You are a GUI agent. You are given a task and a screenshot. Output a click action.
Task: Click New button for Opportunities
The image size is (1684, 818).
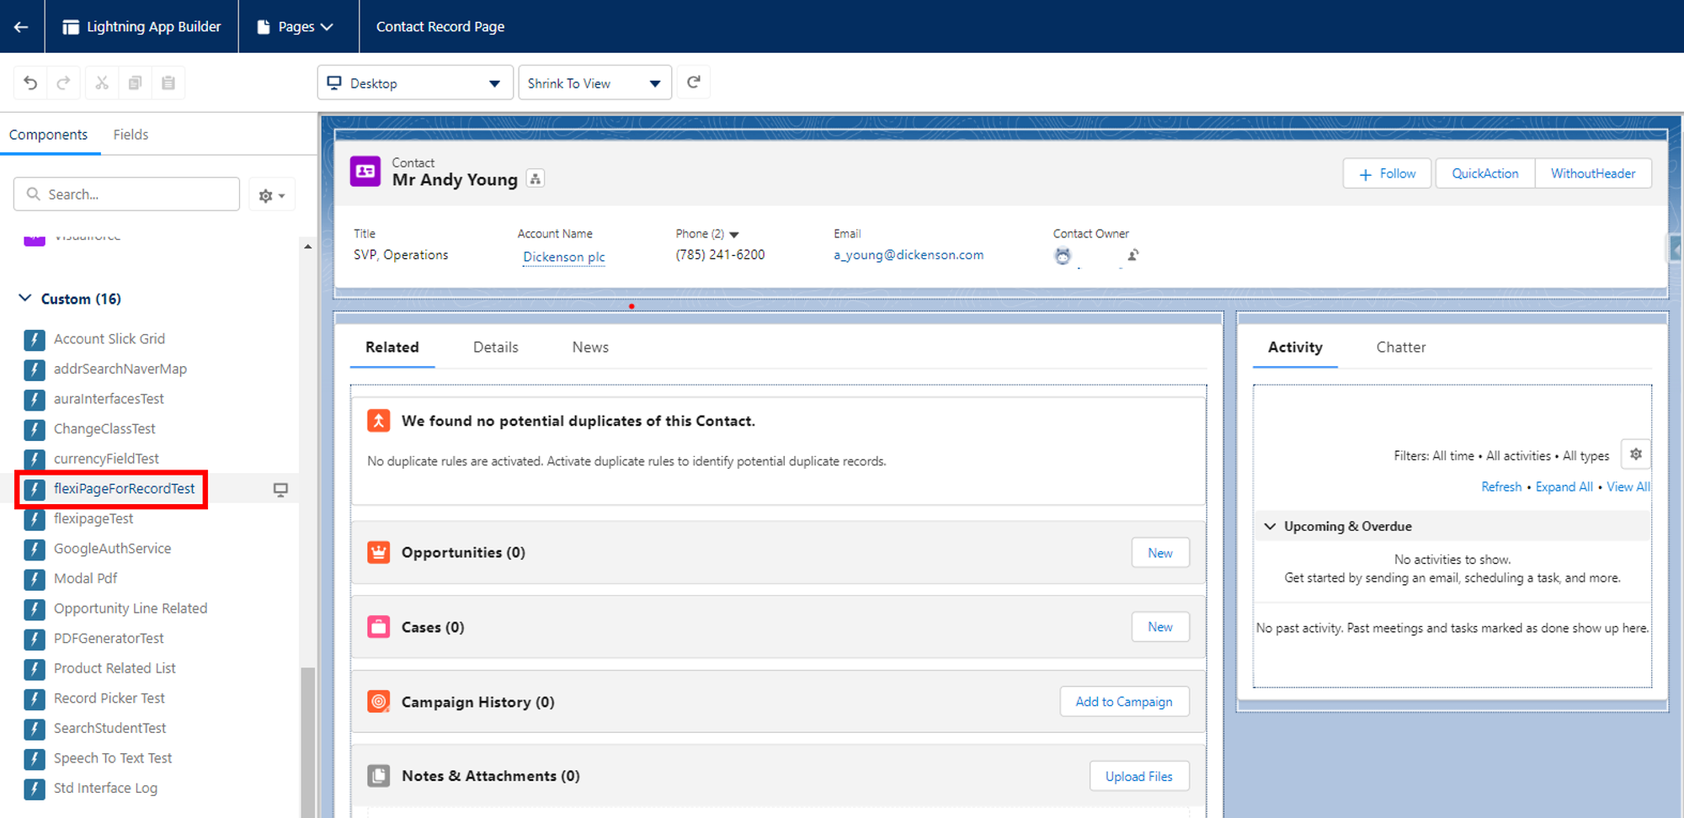pos(1160,553)
